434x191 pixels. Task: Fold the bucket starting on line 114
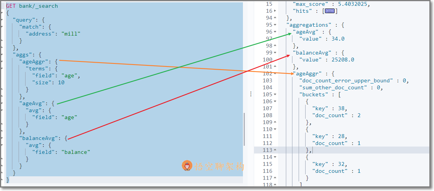(x=275, y=157)
